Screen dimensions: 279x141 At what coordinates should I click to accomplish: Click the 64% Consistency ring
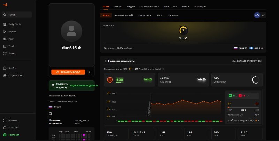click(256, 80)
